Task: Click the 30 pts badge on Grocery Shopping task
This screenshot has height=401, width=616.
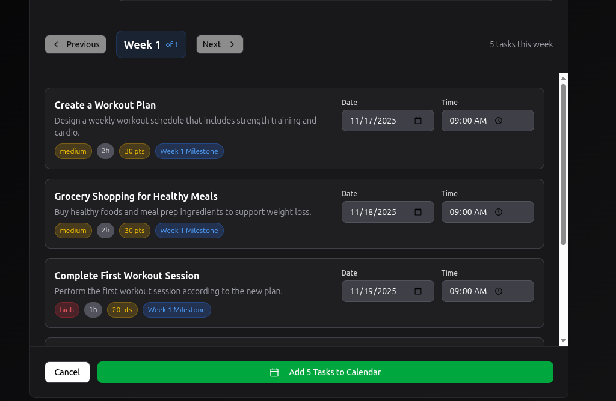Action: (x=134, y=230)
